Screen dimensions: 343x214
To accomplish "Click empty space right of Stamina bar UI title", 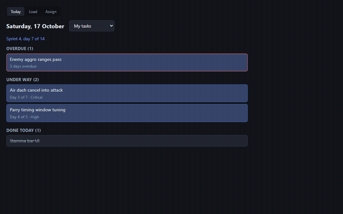I will tap(142, 141).
